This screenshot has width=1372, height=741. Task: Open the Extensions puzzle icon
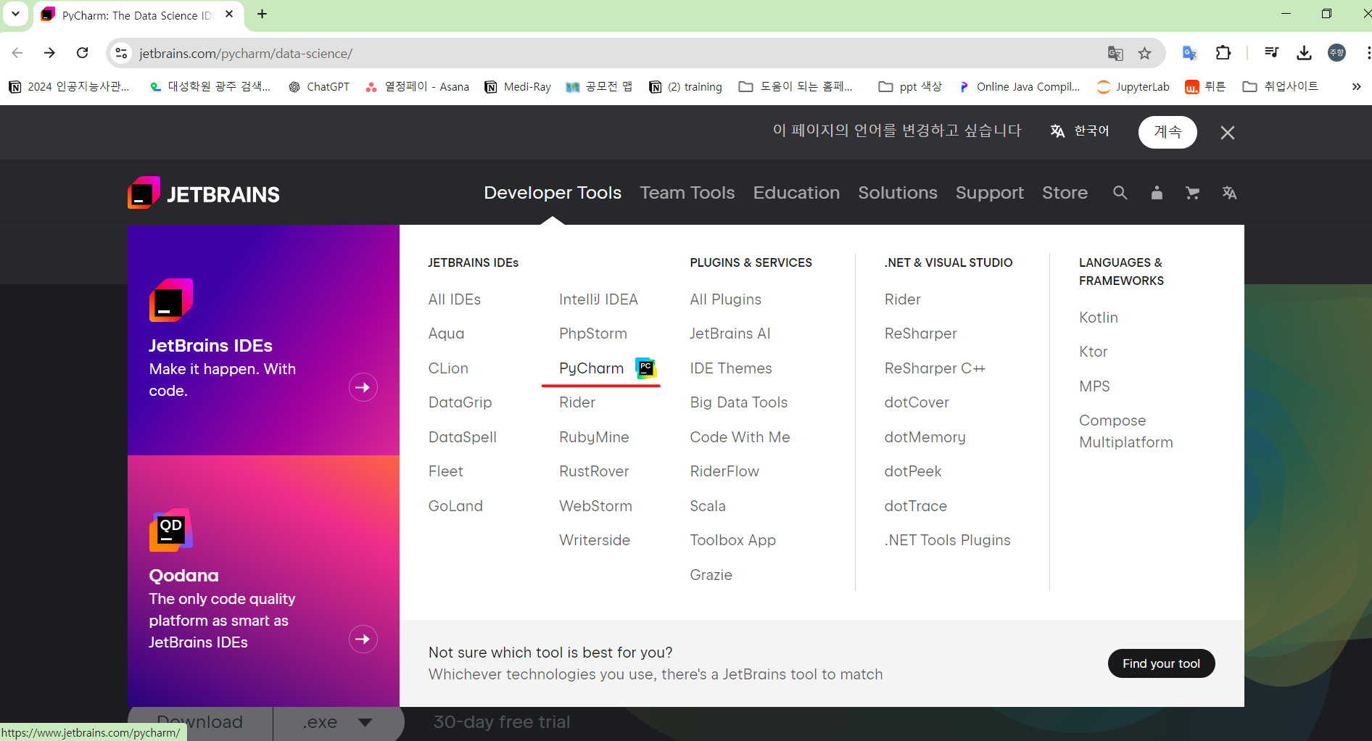point(1223,53)
